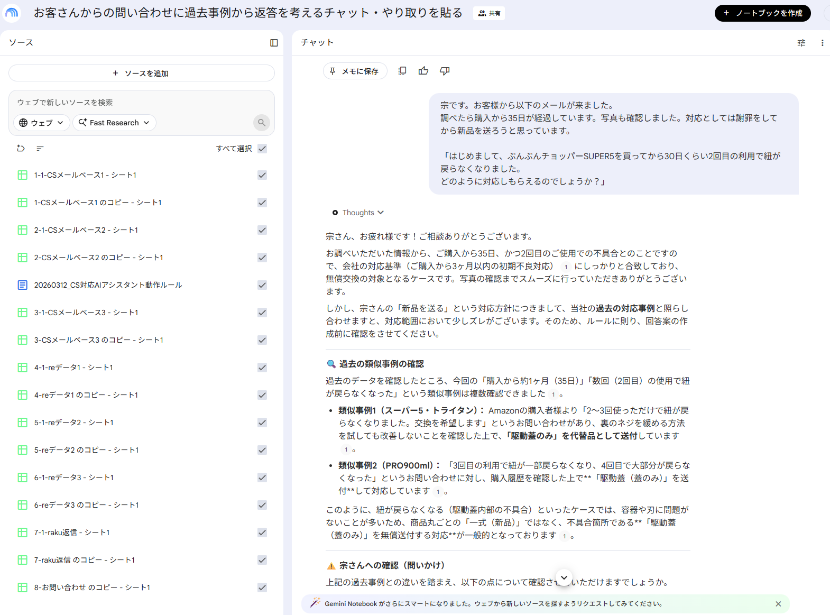Click the refresh sources icon
The width and height of the screenshot is (830, 615).
pos(21,149)
